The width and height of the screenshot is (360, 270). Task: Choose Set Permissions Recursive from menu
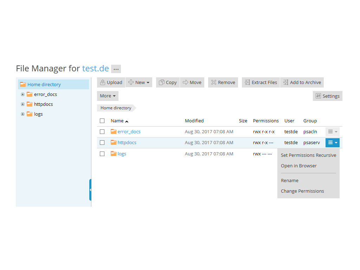pos(308,155)
